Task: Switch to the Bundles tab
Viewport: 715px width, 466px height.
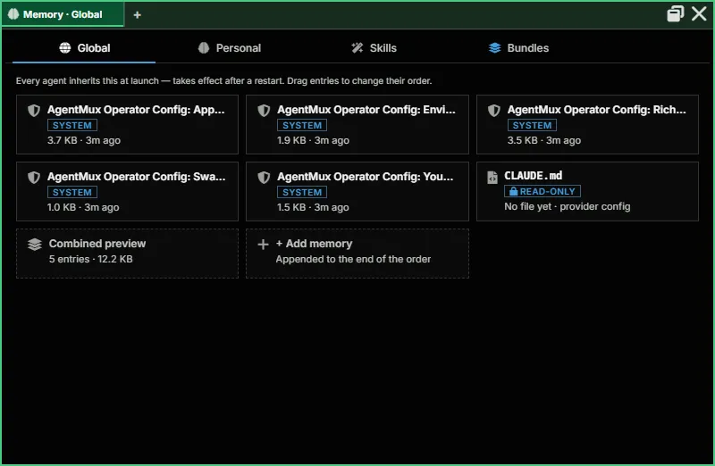Action: click(x=518, y=48)
